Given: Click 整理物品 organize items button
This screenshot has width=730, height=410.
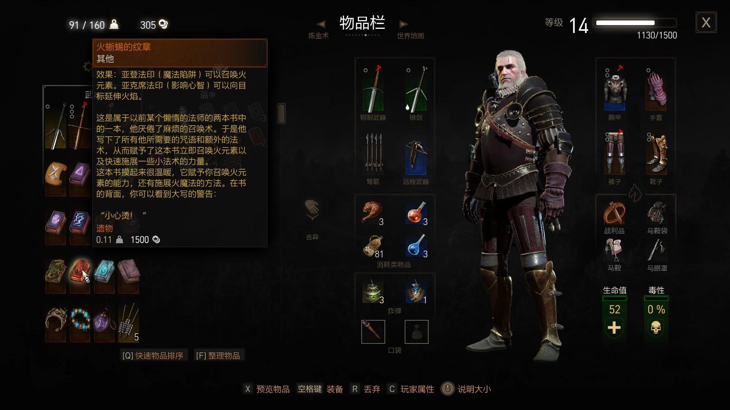Looking at the screenshot, I should tap(218, 356).
